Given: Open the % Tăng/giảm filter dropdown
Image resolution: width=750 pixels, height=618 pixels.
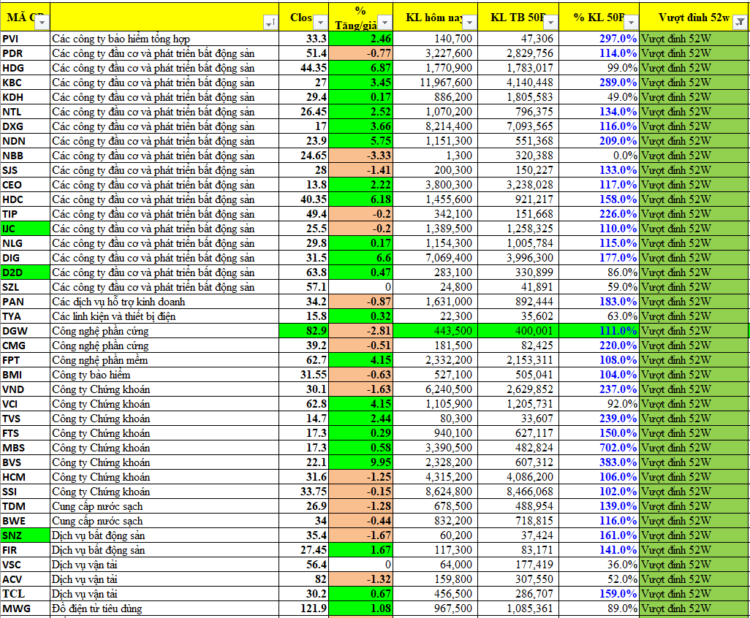Looking at the screenshot, I should pyautogui.click(x=385, y=23).
